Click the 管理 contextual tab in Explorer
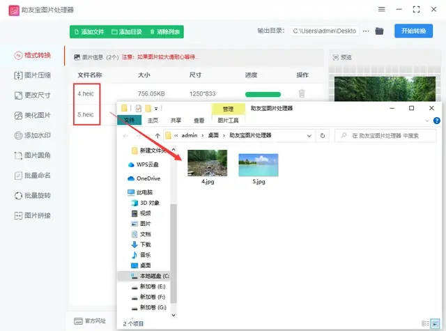The width and height of the screenshot is (446, 331). click(x=228, y=109)
